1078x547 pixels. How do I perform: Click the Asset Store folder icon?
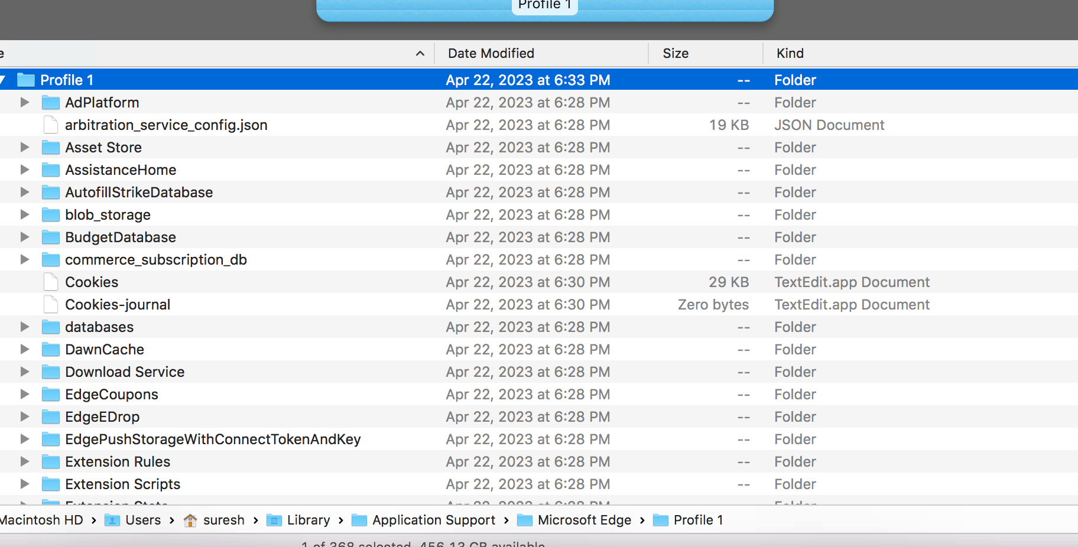pos(51,148)
